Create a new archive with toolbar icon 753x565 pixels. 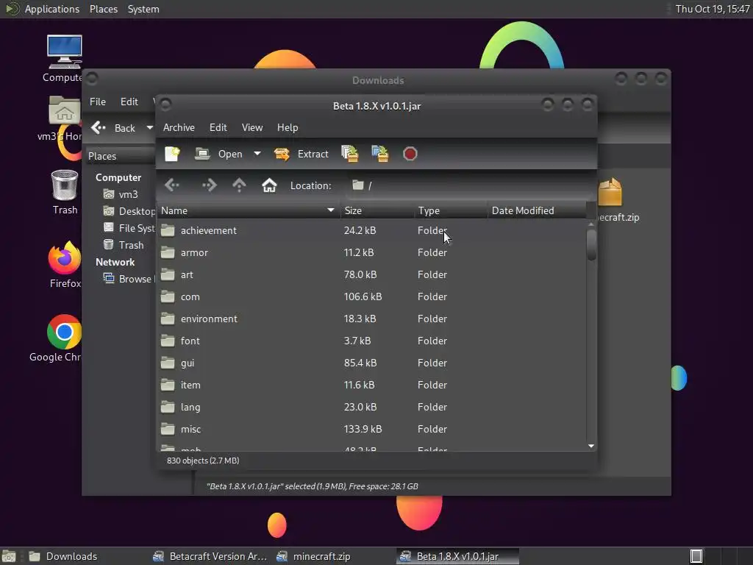[172, 154]
